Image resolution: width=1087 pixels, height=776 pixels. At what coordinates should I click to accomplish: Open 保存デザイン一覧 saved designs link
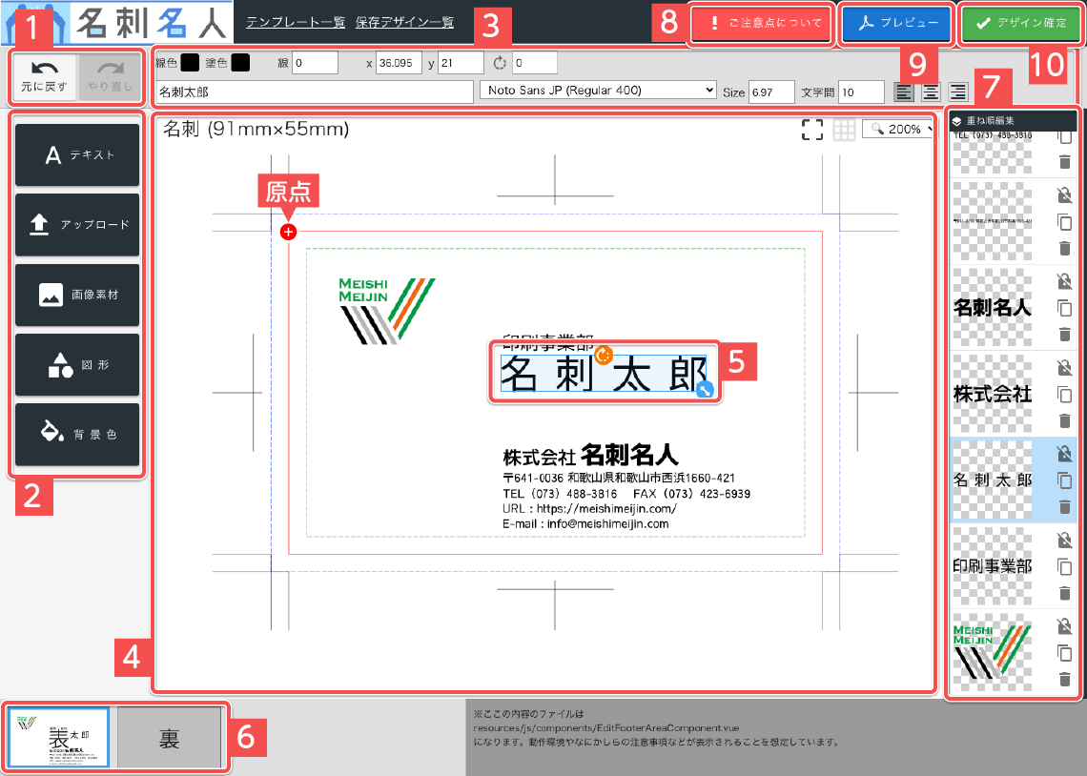pos(405,22)
